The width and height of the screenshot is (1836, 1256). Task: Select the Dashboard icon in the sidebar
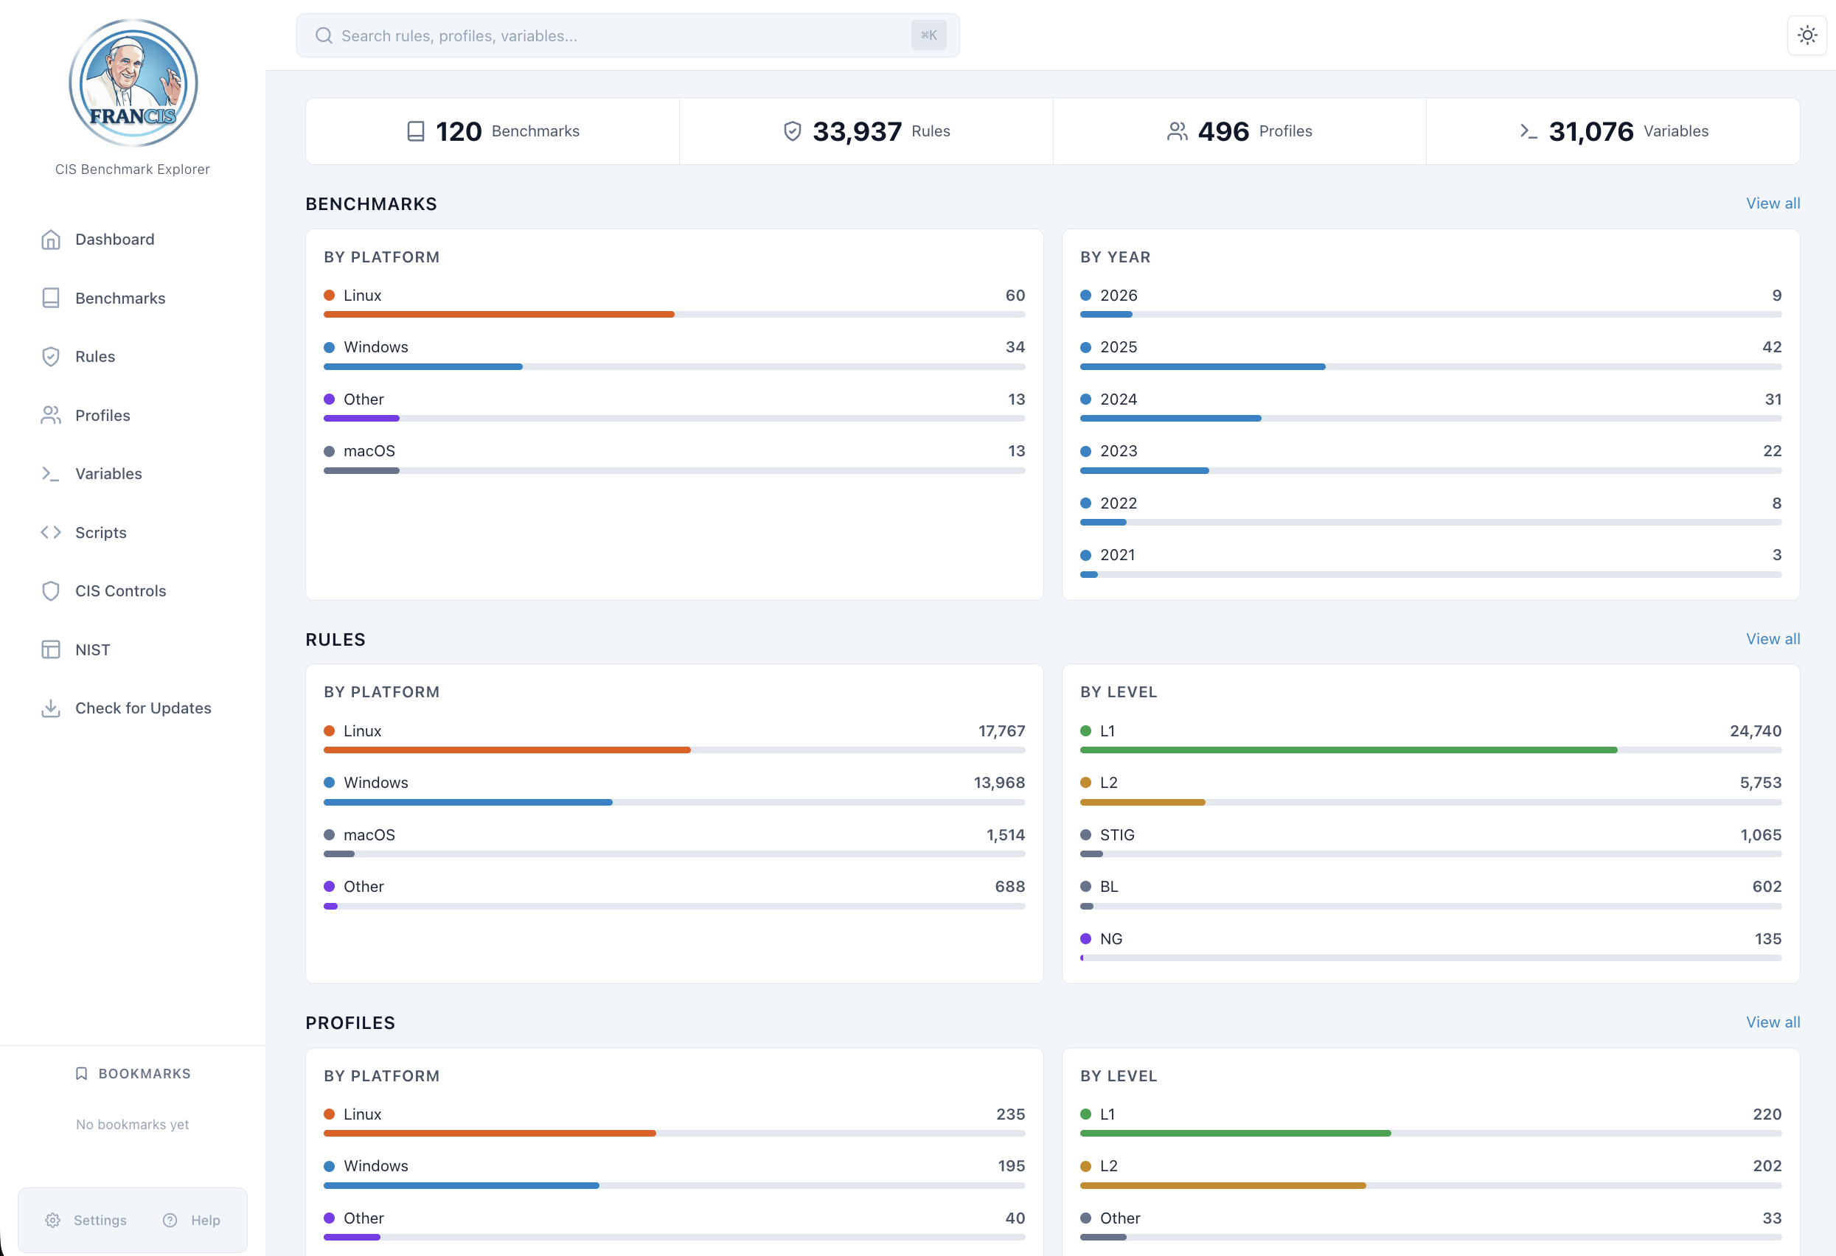[51, 239]
